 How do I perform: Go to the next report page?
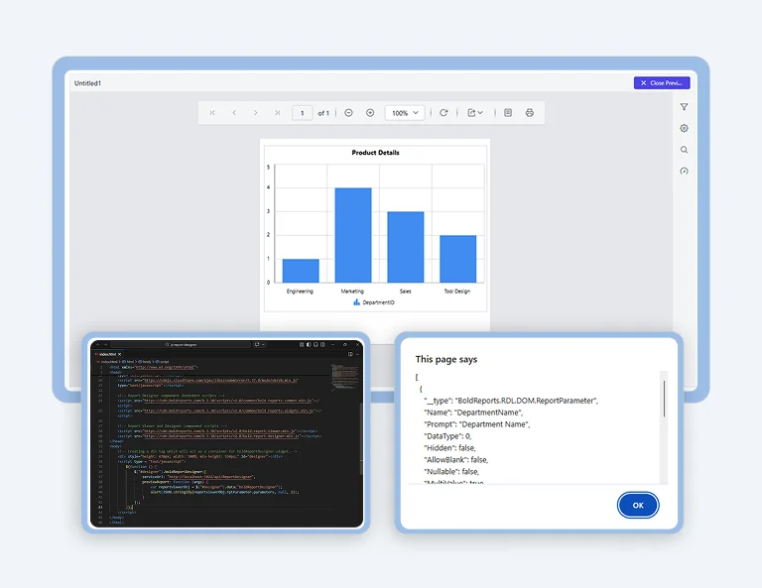[256, 113]
